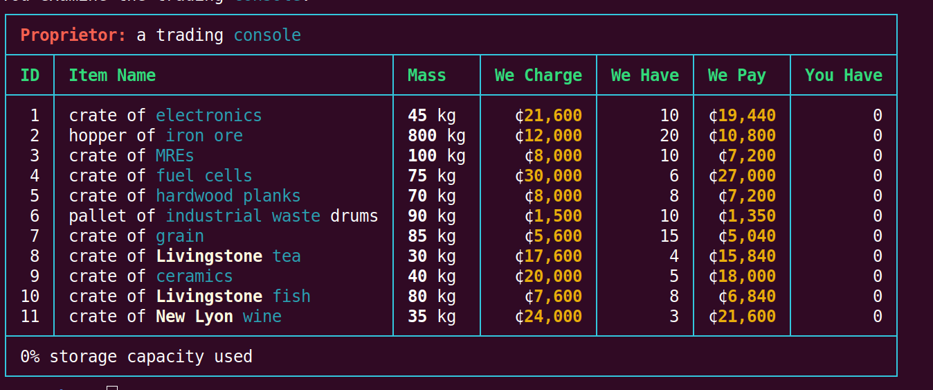Select the hardwood planks link

pos(228,195)
